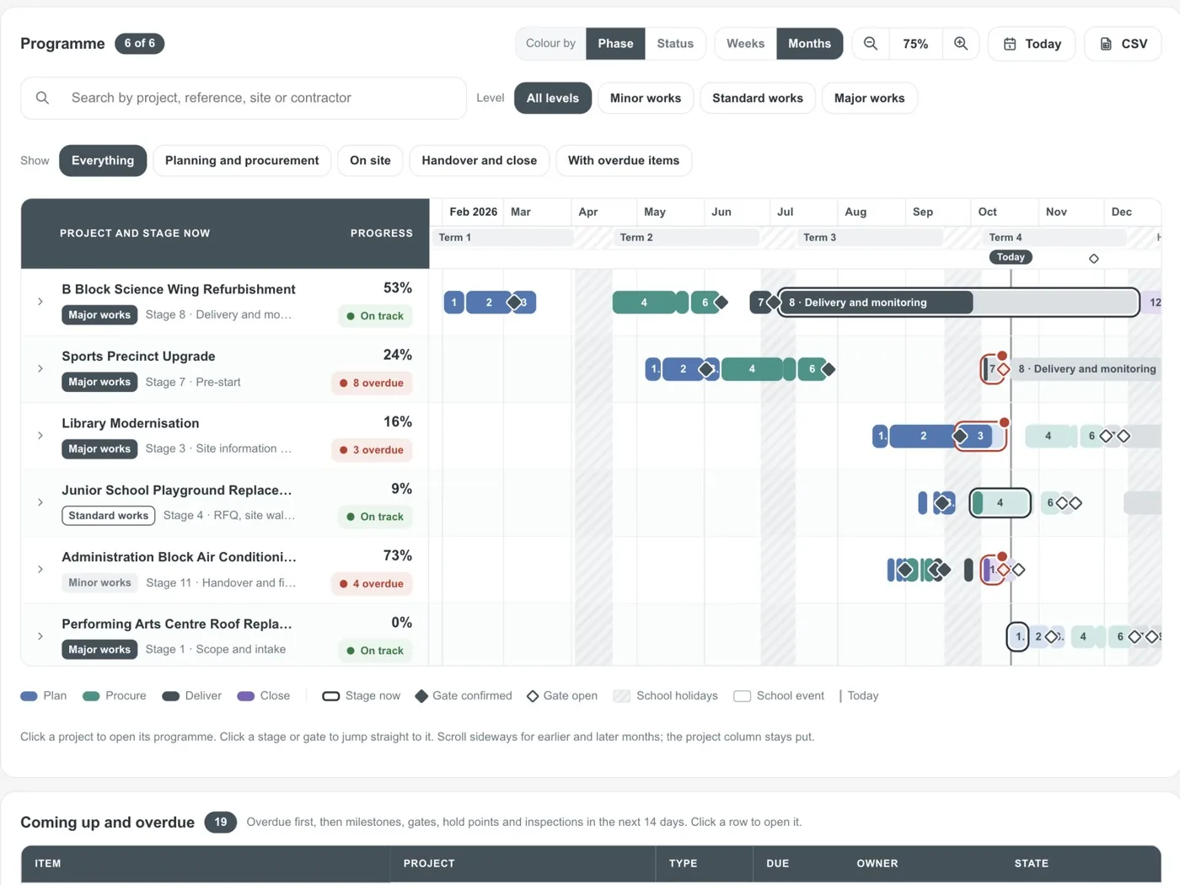Show only On site projects

tap(370, 160)
